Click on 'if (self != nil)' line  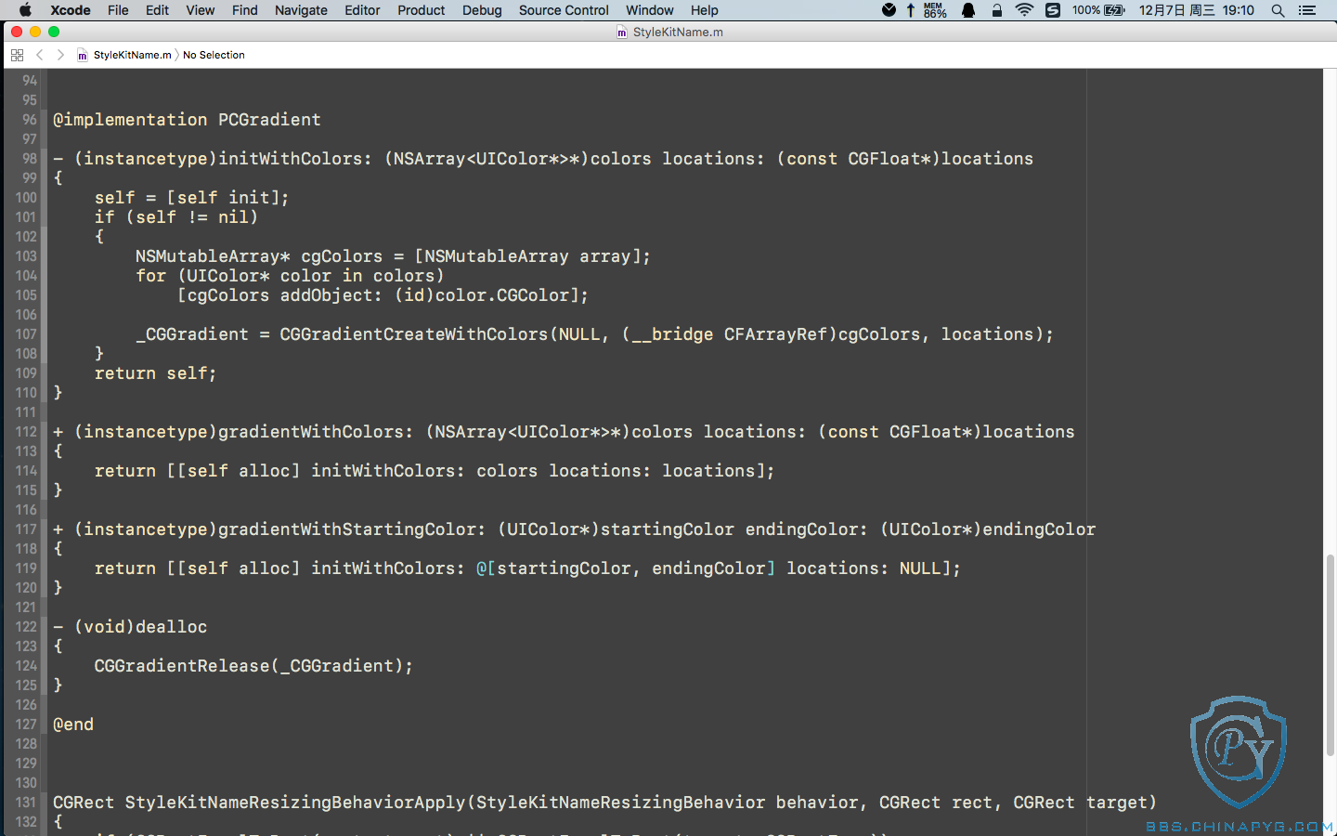176,217
